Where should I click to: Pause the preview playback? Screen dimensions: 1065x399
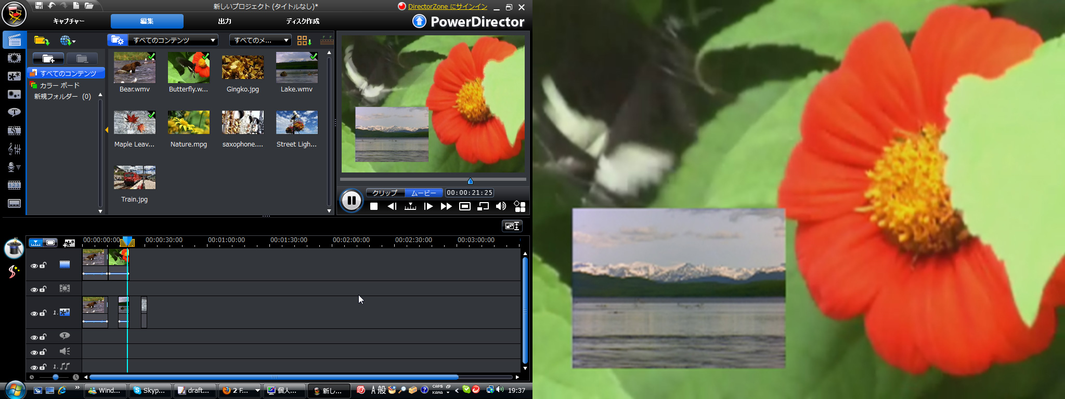click(x=352, y=201)
